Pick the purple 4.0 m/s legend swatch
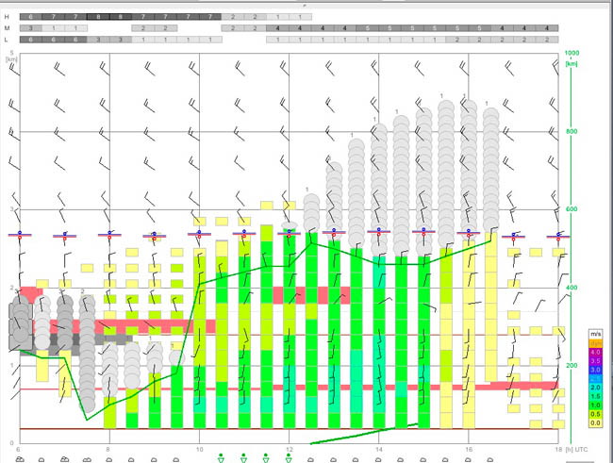Image resolution: width=613 pixels, height=463 pixels. (x=595, y=352)
